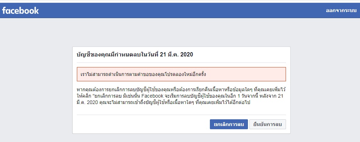
Task: Click the last line of explanation paragraph
Action: (x=163, y=103)
